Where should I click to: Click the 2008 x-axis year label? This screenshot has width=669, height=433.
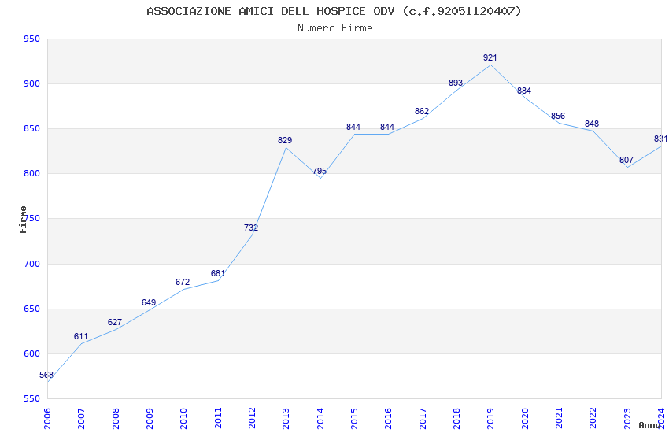click(115, 419)
